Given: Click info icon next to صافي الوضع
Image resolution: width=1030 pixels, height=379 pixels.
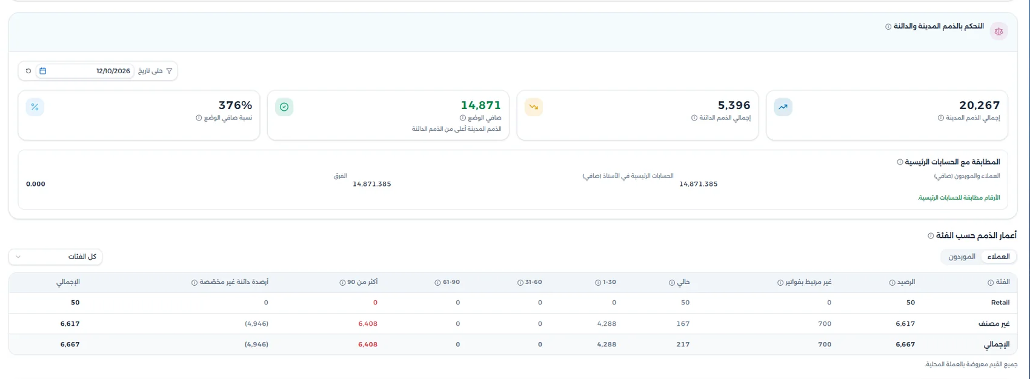Looking at the screenshot, I should click(x=463, y=118).
